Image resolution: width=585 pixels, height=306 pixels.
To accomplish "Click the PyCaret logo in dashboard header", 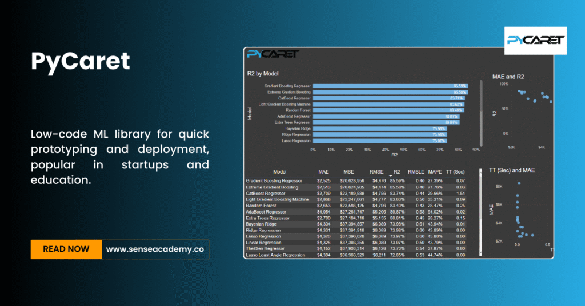I will 273,54.
